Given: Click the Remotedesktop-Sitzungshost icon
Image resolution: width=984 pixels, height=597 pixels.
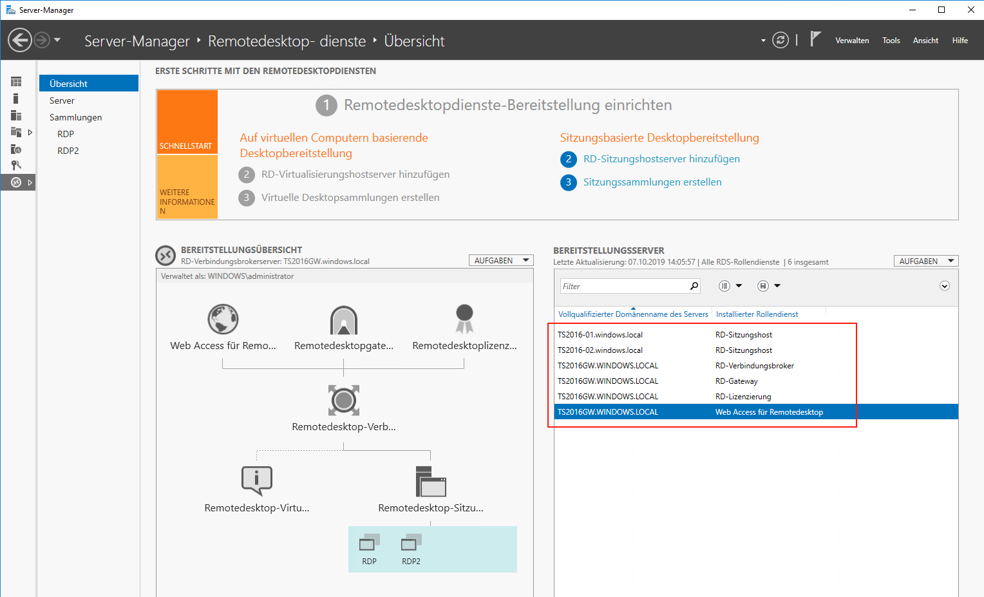Looking at the screenshot, I should point(431,482).
